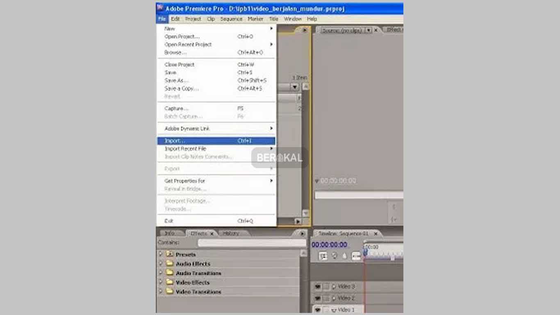Open the Sequence menu
560x315 pixels.
click(x=231, y=19)
